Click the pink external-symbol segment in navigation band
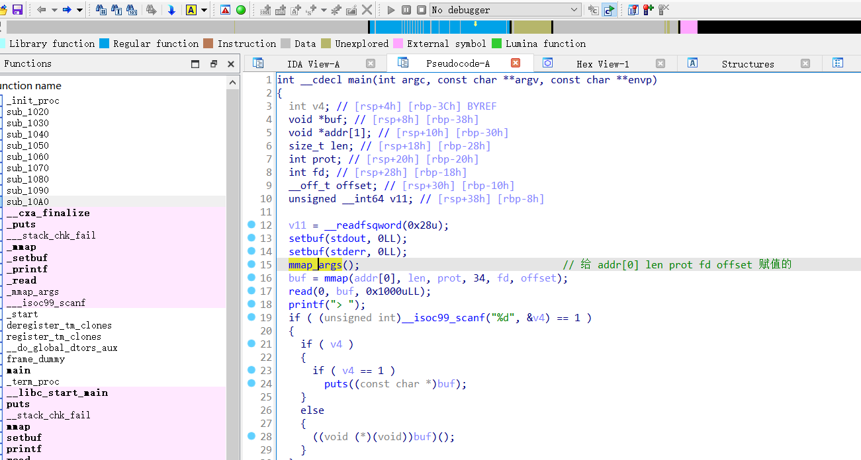Screen dimensions: 861x460 click(688, 27)
